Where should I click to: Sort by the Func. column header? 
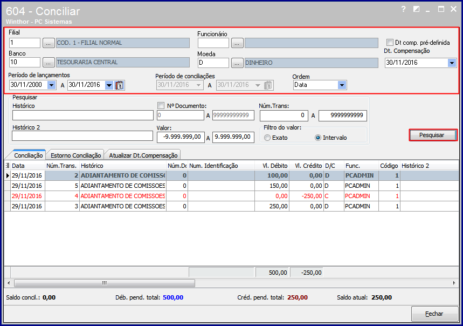[362, 166]
